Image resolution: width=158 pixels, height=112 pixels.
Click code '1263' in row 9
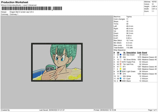click(x=140, y=74)
